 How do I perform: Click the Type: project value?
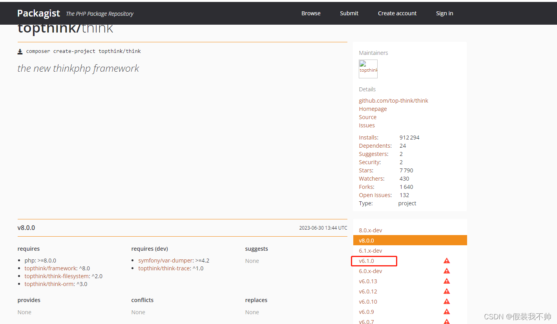407,203
